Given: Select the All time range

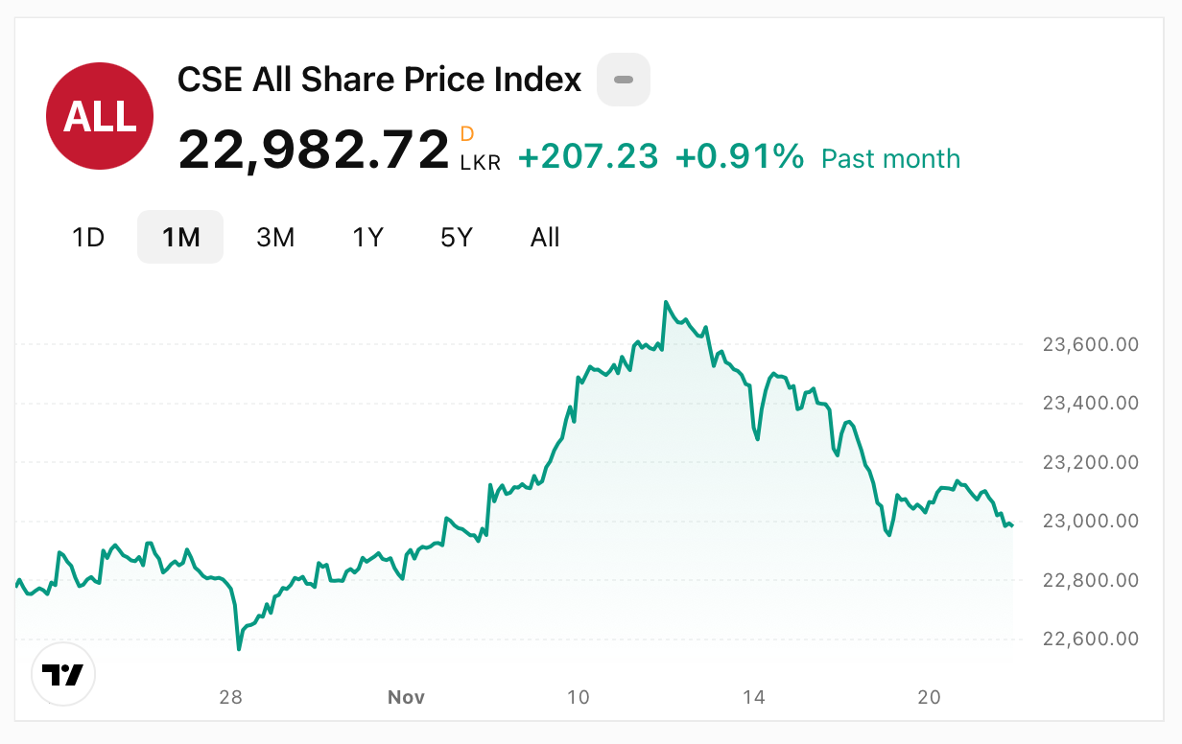Looking at the screenshot, I should coord(545,237).
